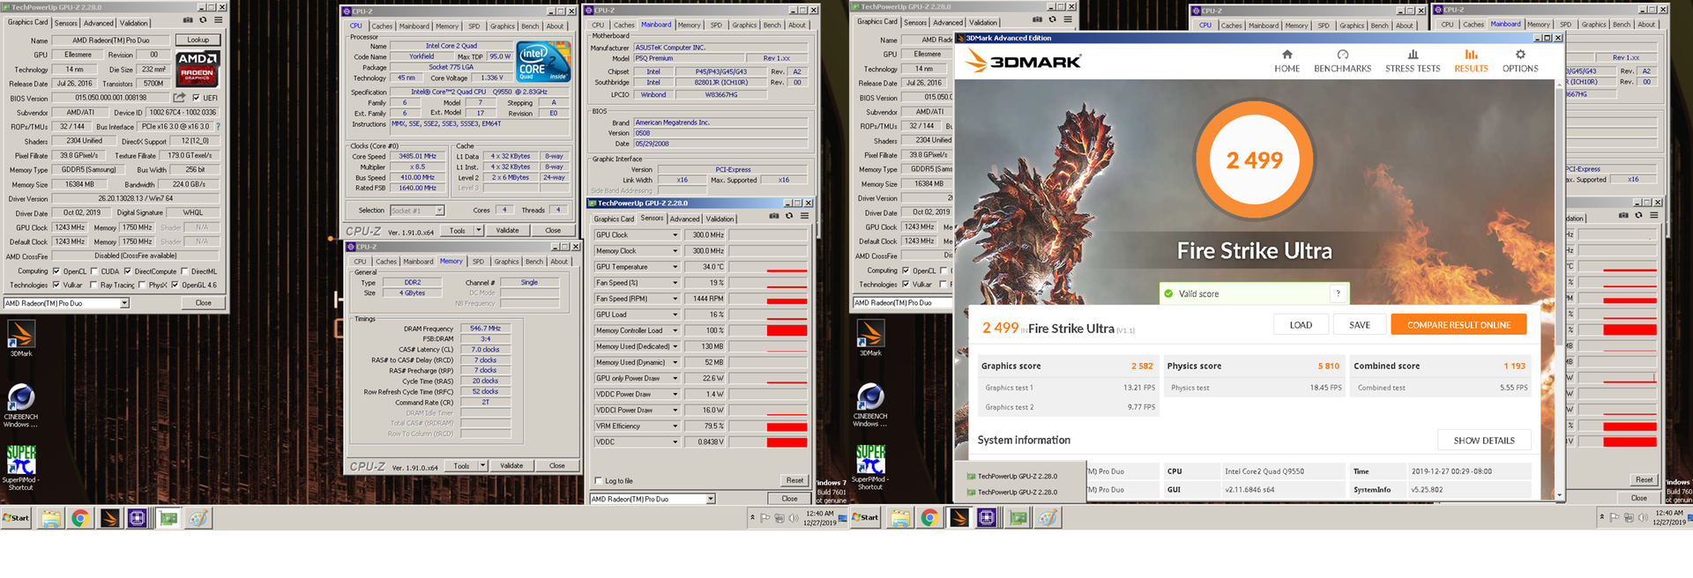Open File Explorer from right monitor taskbar
1693x578 pixels.
[900, 518]
